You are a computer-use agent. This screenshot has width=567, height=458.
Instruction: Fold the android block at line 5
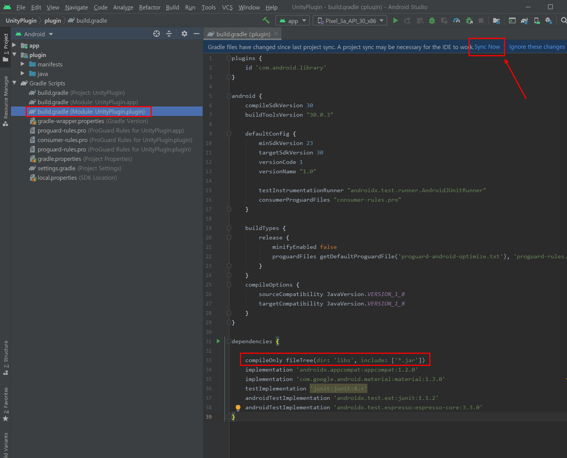(x=229, y=96)
